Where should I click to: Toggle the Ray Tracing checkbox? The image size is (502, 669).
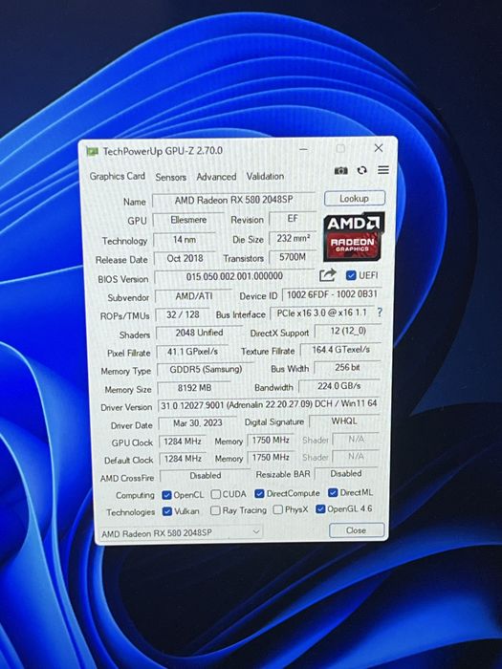pyautogui.click(x=215, y=510)
